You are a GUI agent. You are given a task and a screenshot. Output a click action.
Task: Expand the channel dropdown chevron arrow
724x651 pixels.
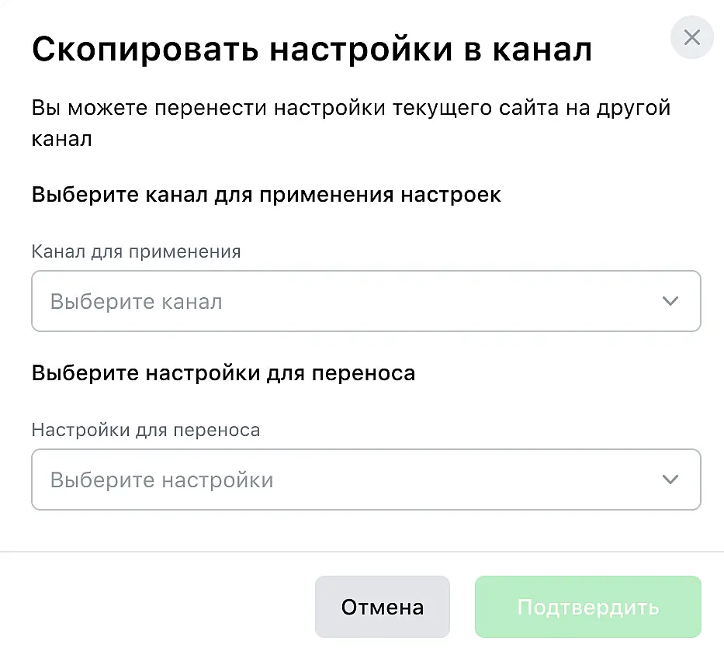(x=670, y=301)
